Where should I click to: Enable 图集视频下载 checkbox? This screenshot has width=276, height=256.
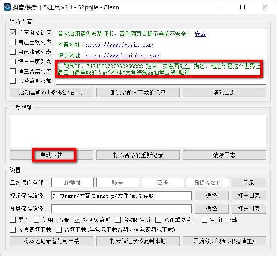pos(13,230)
